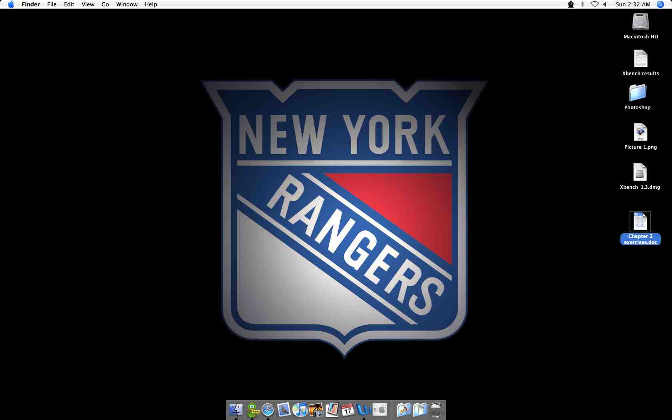Open the Help menu
Viewport: 672px width, 420px height.
151,4
